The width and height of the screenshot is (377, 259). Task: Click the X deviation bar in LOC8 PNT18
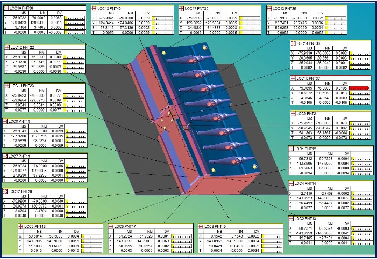(x=76, y=131)
